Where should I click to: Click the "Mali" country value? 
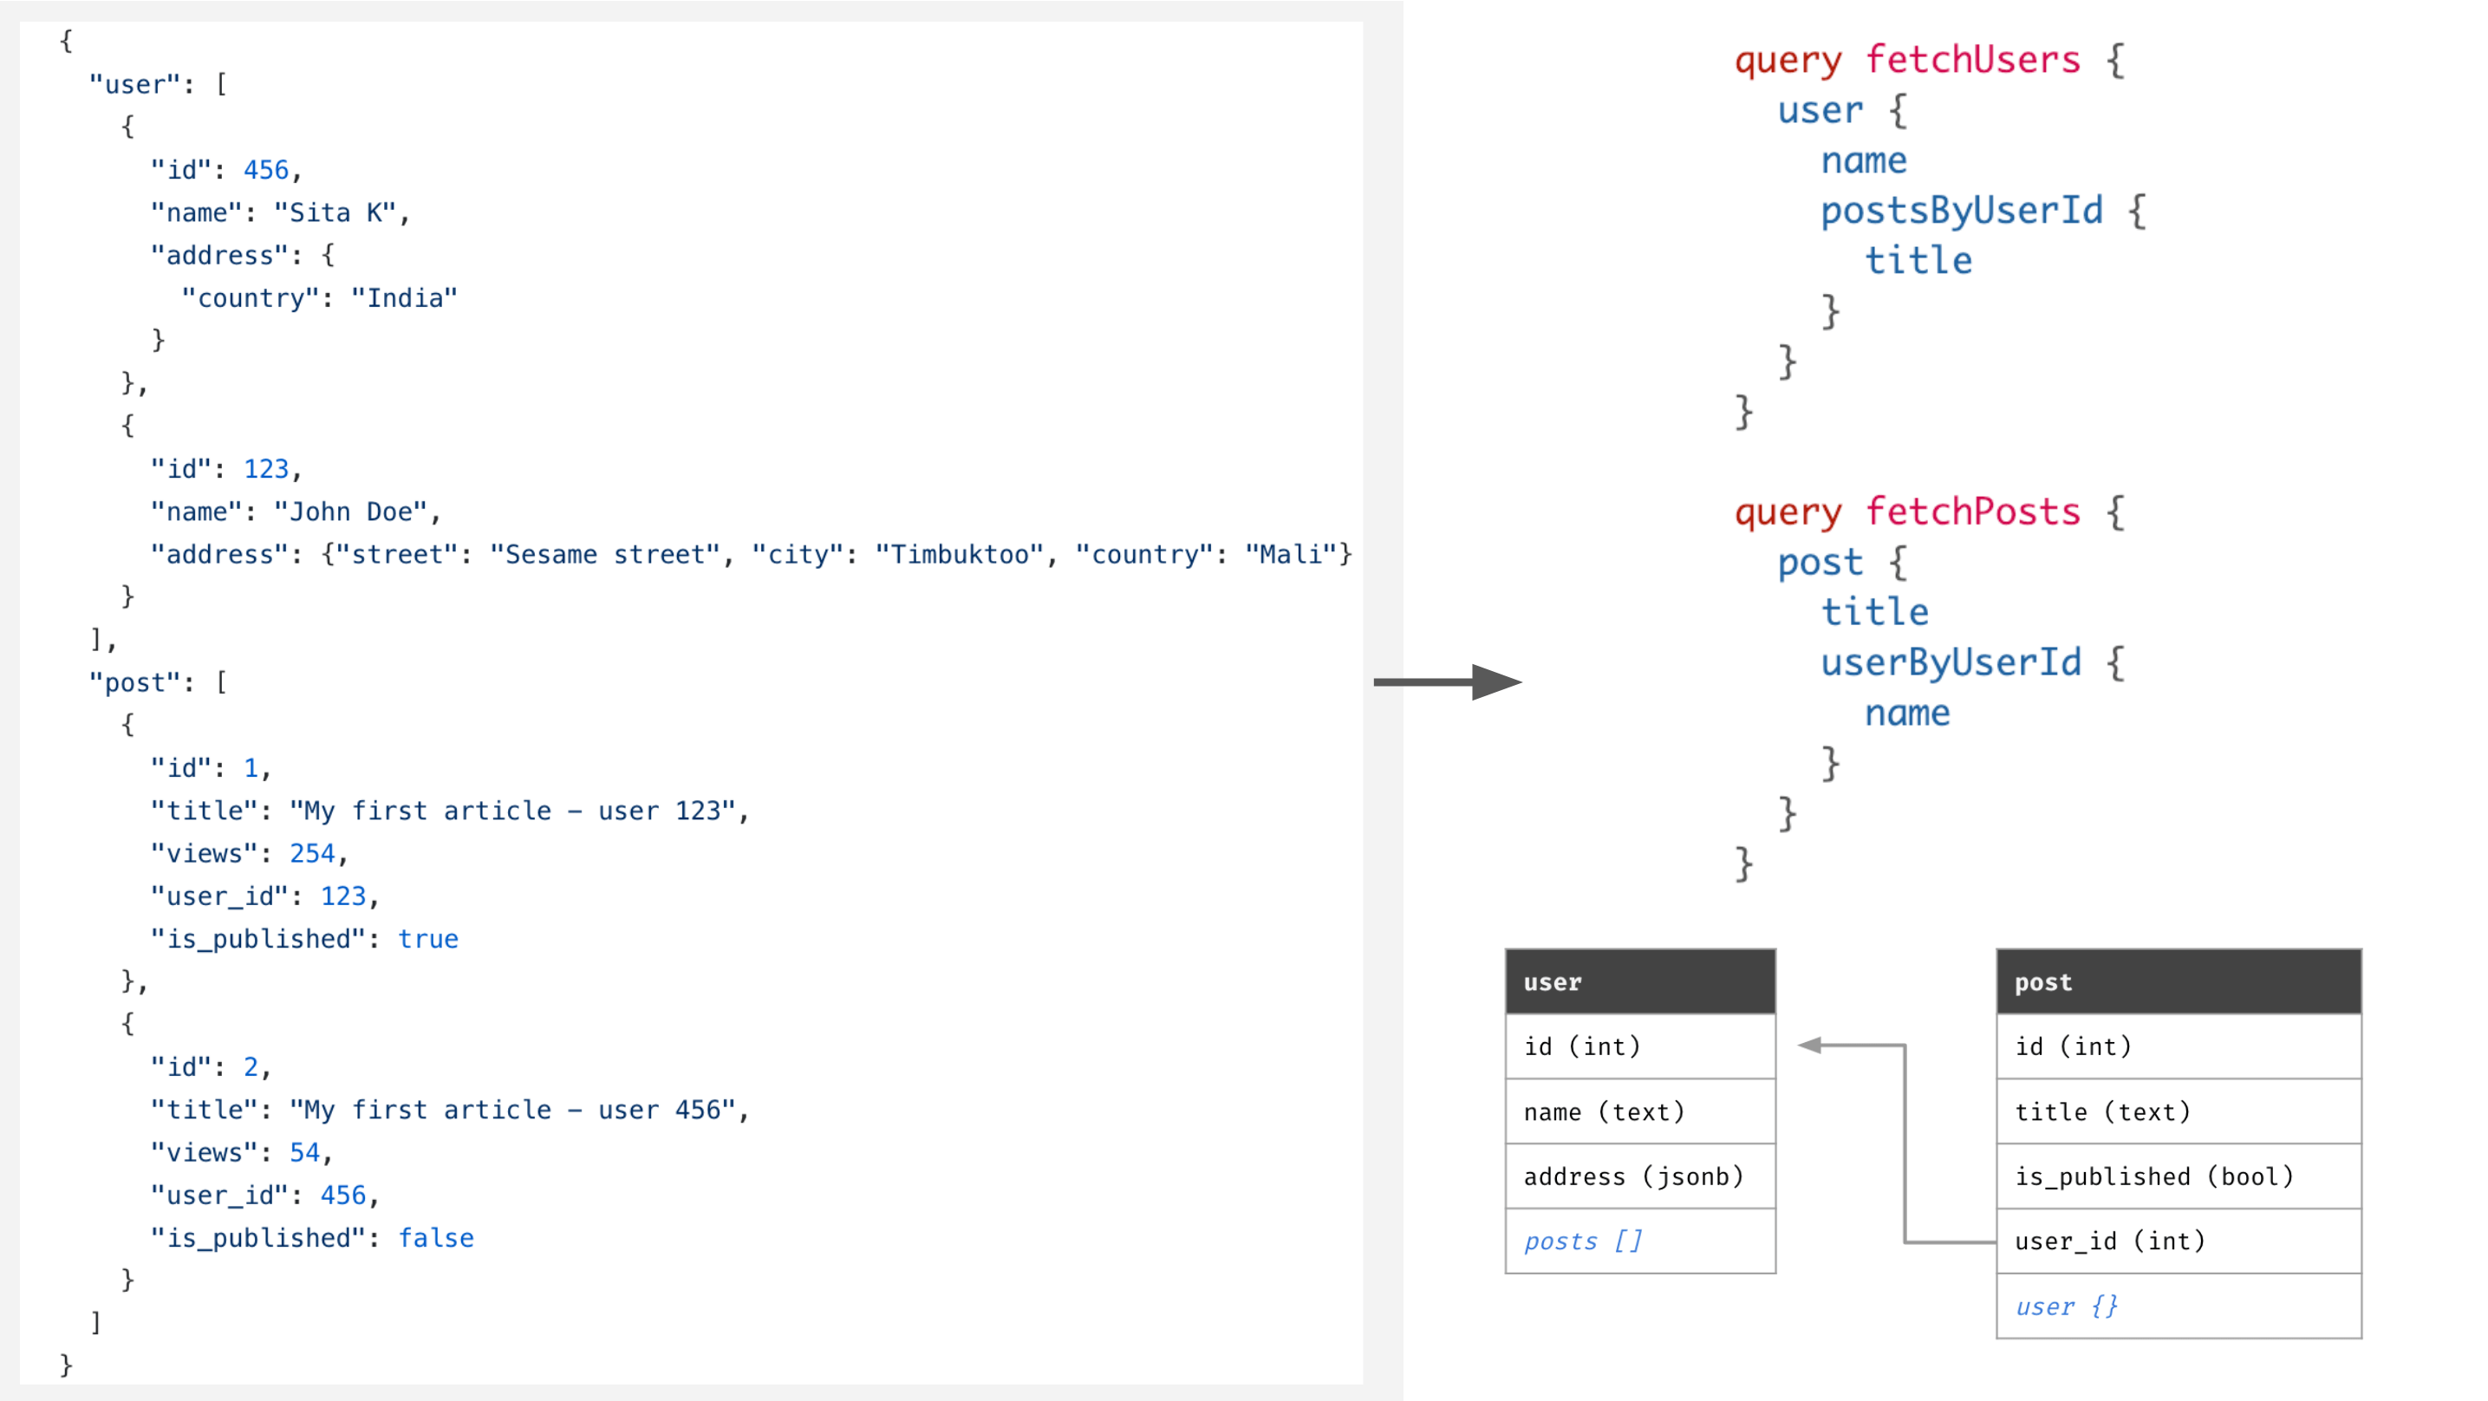tap(1290, 555)
